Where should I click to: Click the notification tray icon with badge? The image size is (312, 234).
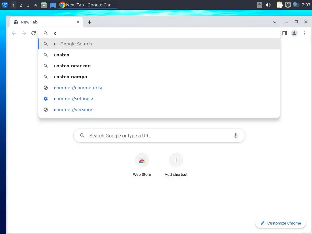[296, 5]
